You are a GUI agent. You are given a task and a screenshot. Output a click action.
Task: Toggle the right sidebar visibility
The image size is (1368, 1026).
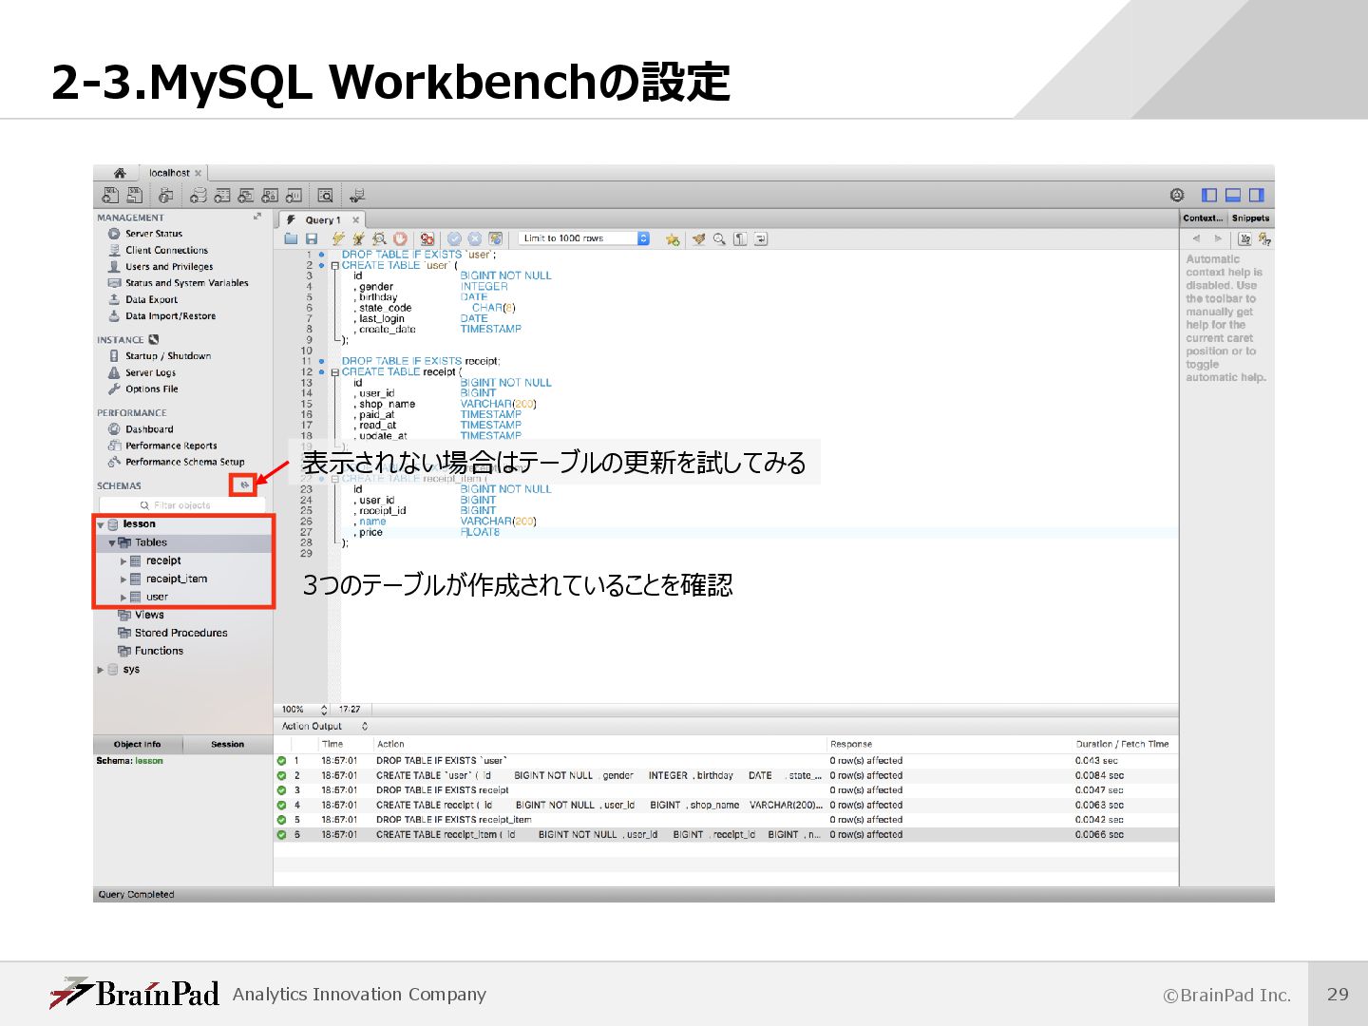(x=1257, y=195)
